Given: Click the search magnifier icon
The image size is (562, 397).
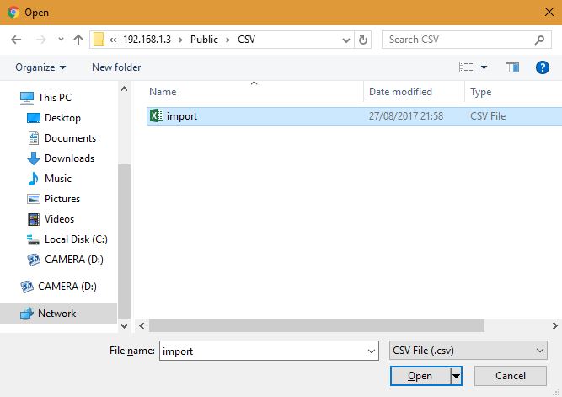Looking at the screenshot, I should (540, 40).
